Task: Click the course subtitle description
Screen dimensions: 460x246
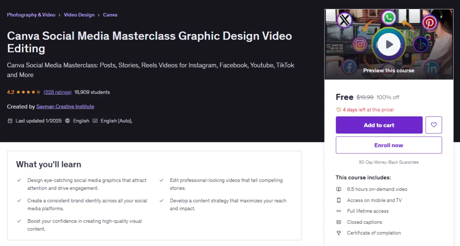Action: tap(151, 70)
